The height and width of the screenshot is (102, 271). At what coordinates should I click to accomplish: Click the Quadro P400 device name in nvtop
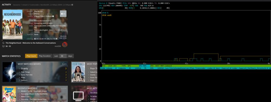(115, 3)
